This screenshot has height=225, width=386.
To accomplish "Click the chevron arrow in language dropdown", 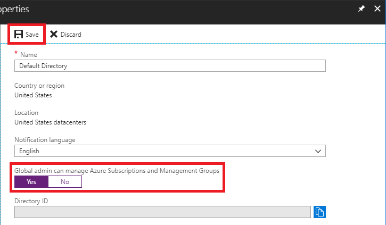I will pyautogui.click(x=318, y=151).
